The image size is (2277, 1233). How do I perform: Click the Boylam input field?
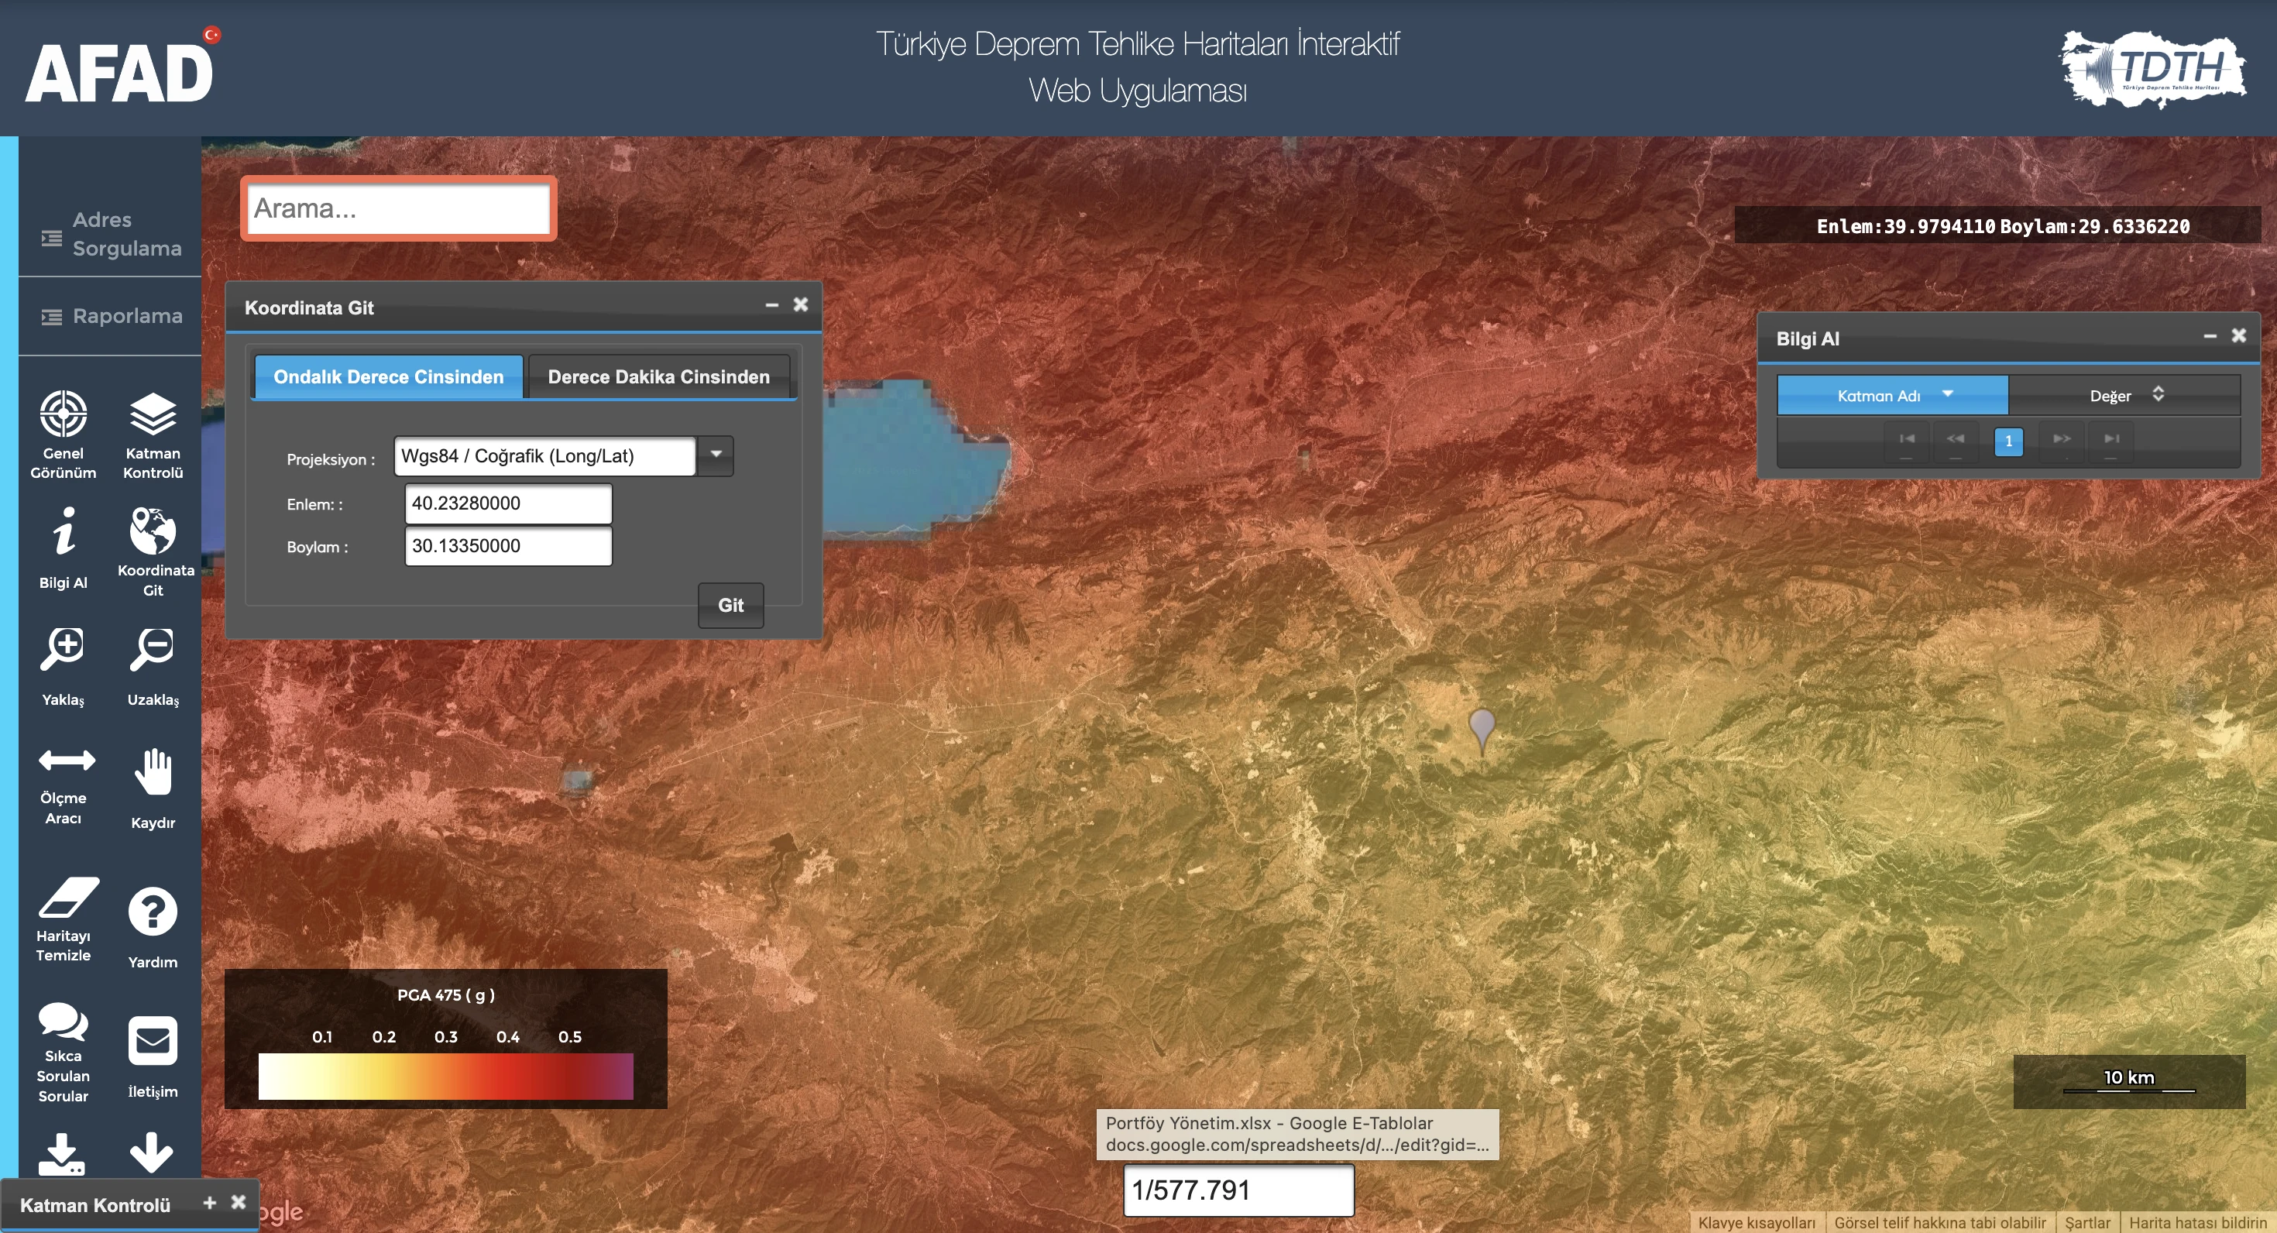pos(508,546)
